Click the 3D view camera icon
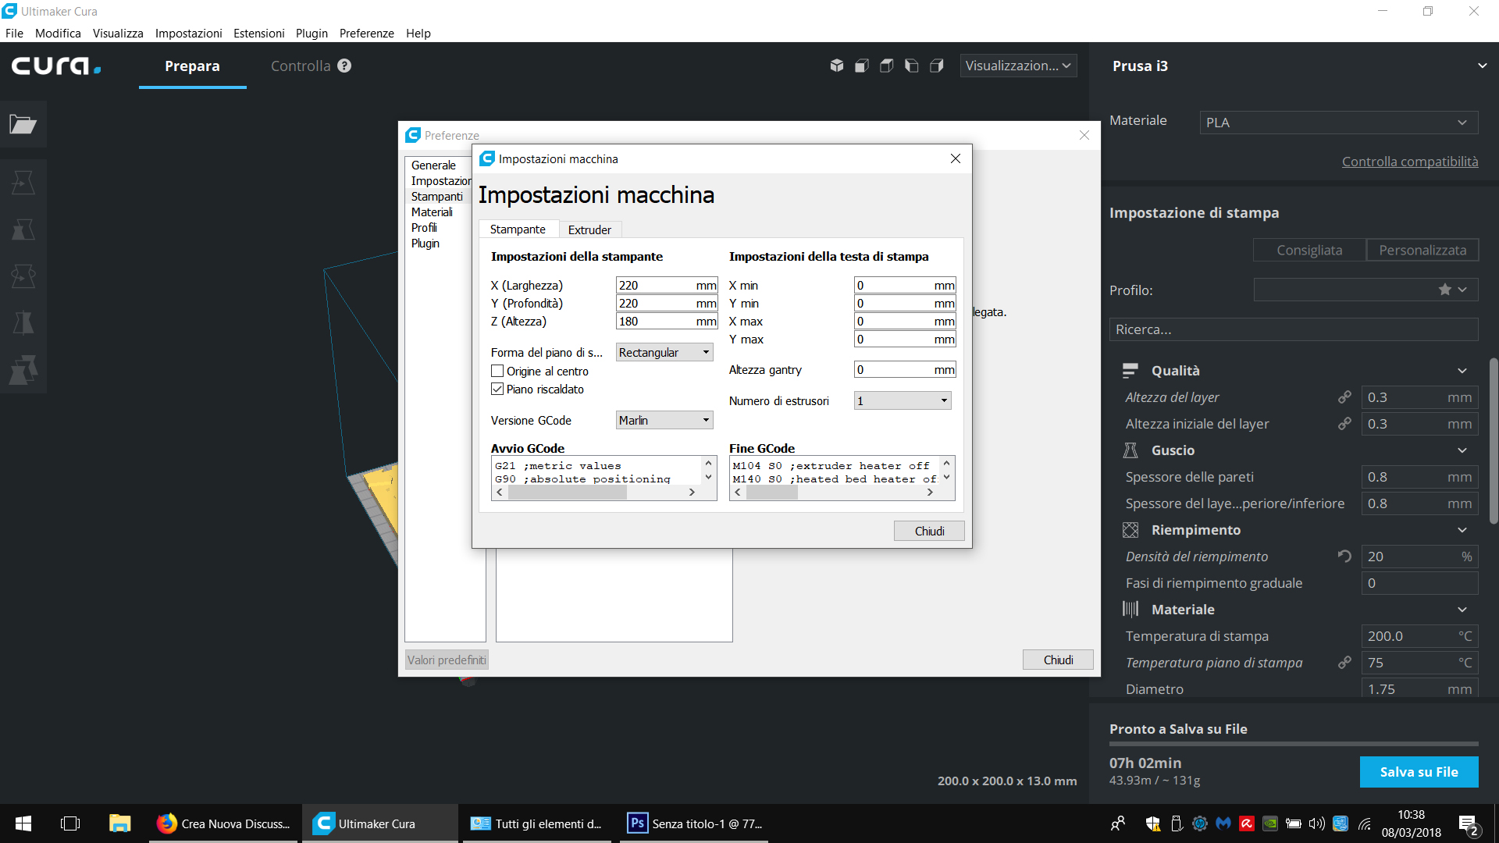This screenshot has height=843, width=1499. coord(836,66)
